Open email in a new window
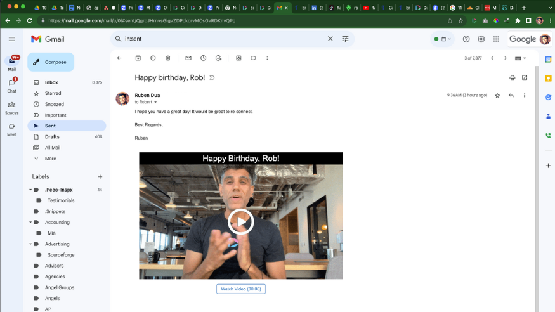Image resolution: width=555 pixels, height=312 pixels. pos(525,77)
